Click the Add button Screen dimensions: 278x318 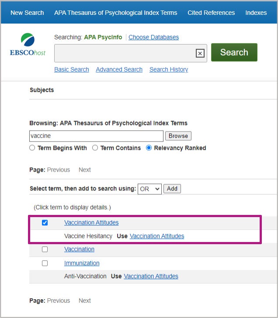coord(172,189)
